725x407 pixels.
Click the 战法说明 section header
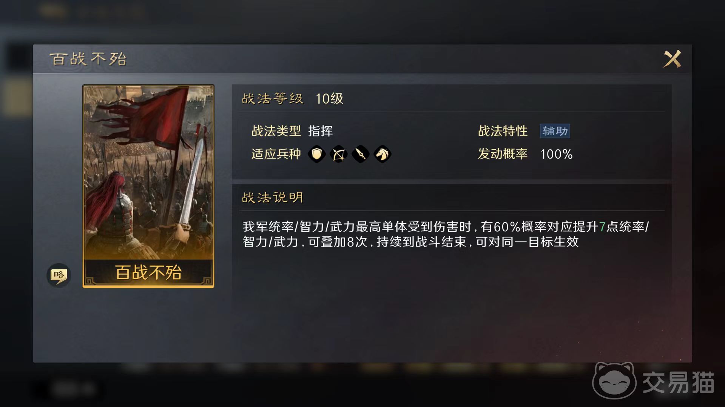pyautogui.click(x=272, y=197)
